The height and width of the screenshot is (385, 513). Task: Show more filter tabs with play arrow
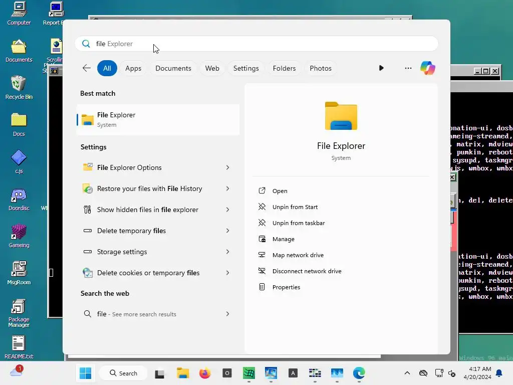(x=381, y=68)
